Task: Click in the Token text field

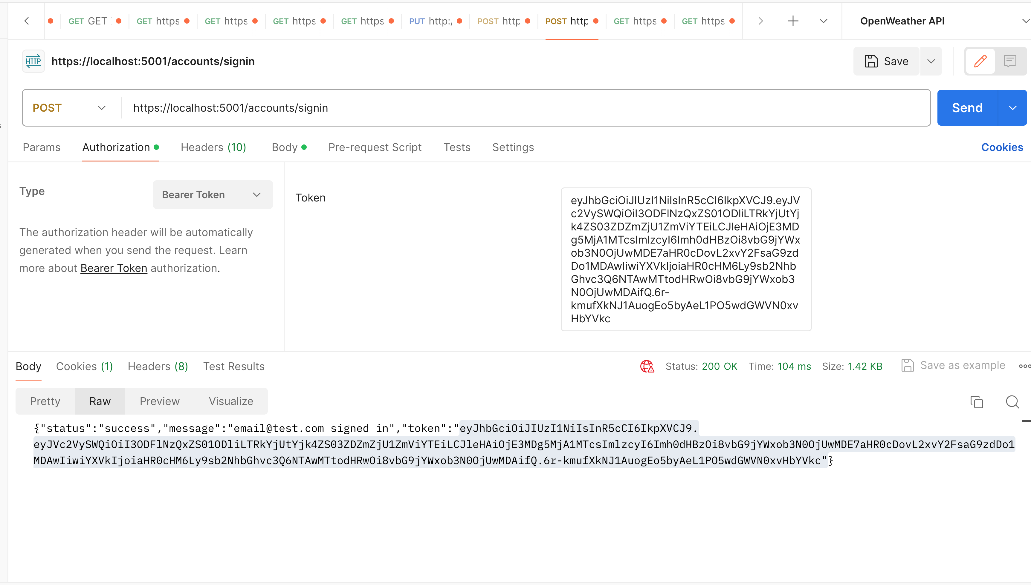Action: click(686, 259)
